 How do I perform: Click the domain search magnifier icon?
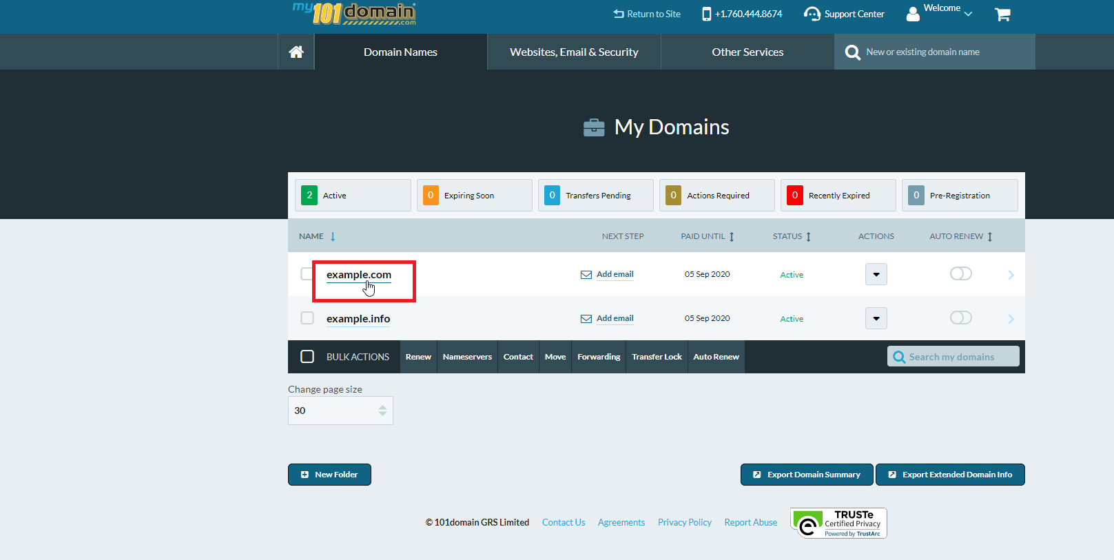click(x=852, y=52)
